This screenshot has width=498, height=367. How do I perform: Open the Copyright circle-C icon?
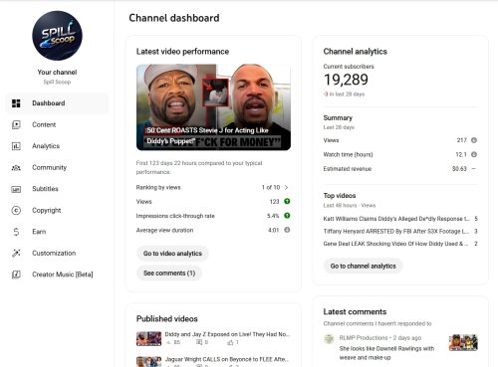coord(16,210)
